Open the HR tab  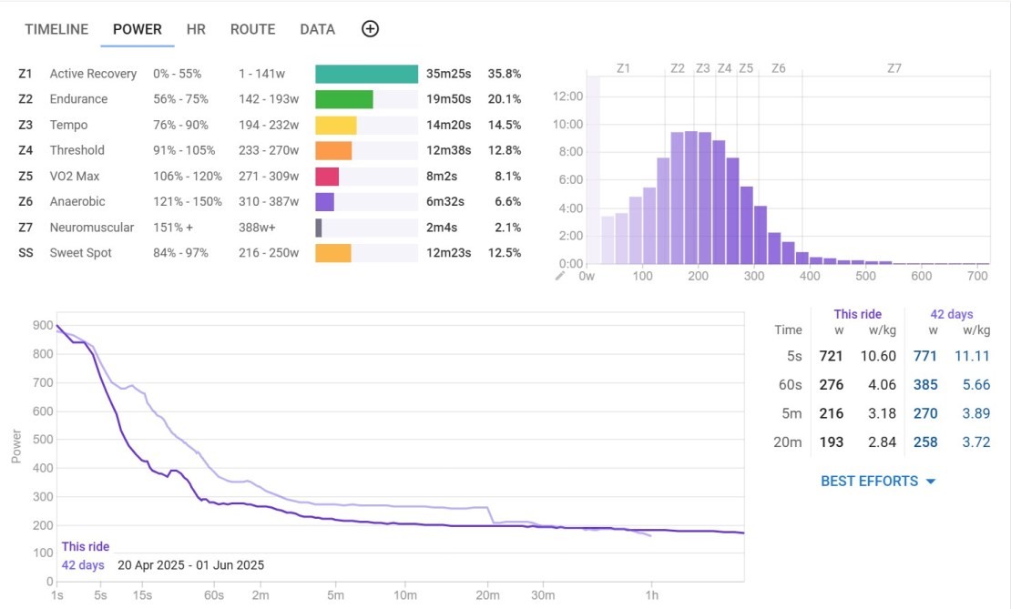pyautogui.click(x=196, y=29)
